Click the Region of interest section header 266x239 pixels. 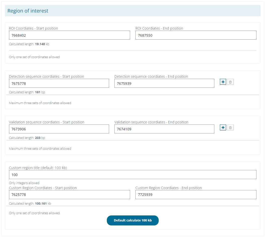28,11
